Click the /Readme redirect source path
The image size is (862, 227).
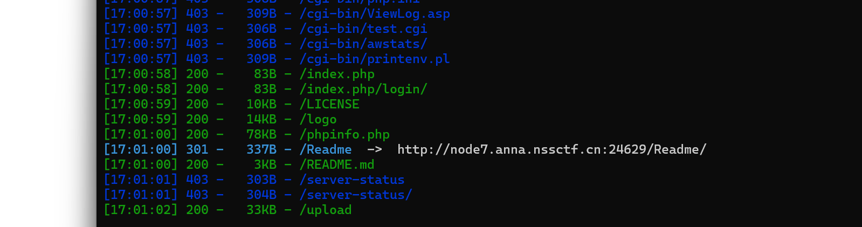(x=326, y=150)
